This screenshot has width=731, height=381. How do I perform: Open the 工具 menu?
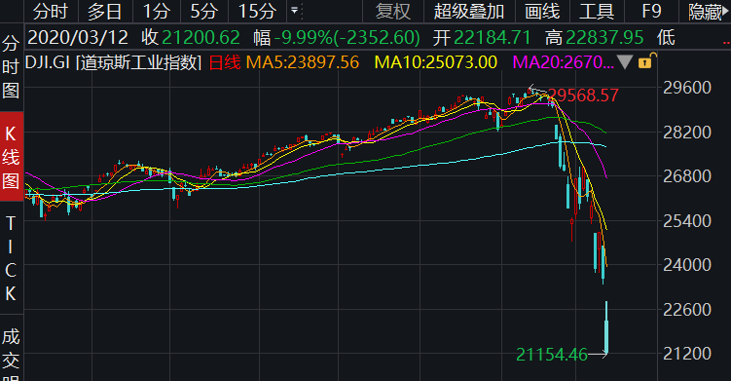click(597, 12)
